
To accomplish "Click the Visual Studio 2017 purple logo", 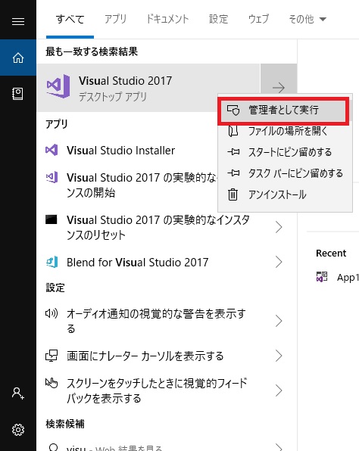I will pos(58,86).
